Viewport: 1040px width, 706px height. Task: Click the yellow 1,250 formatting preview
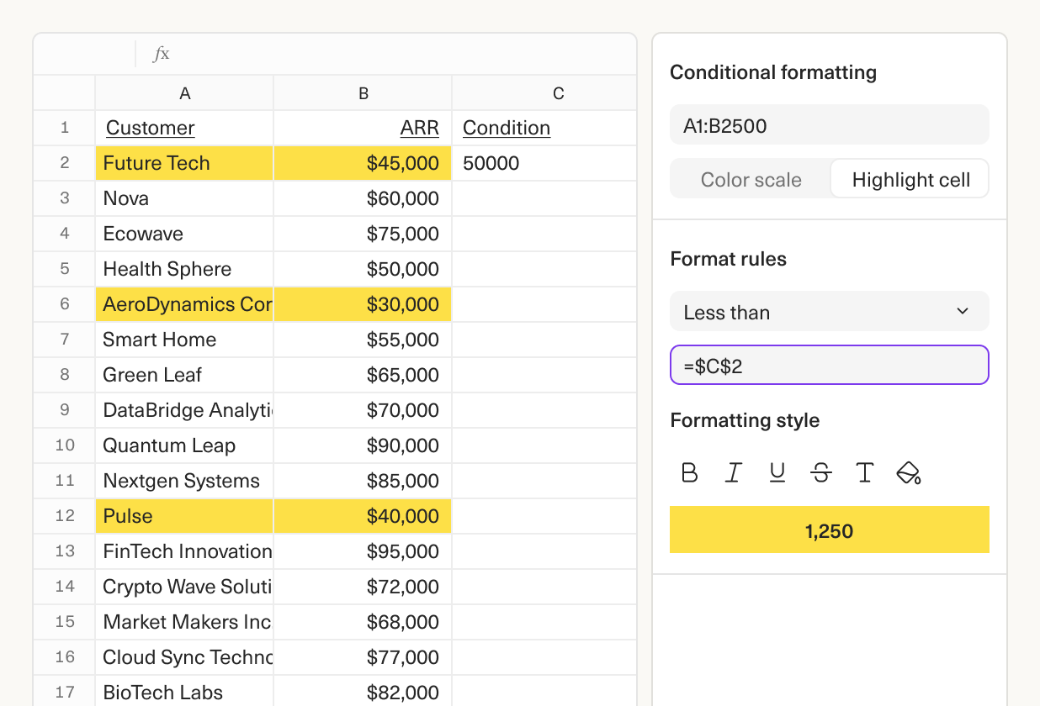pos(829,529)
